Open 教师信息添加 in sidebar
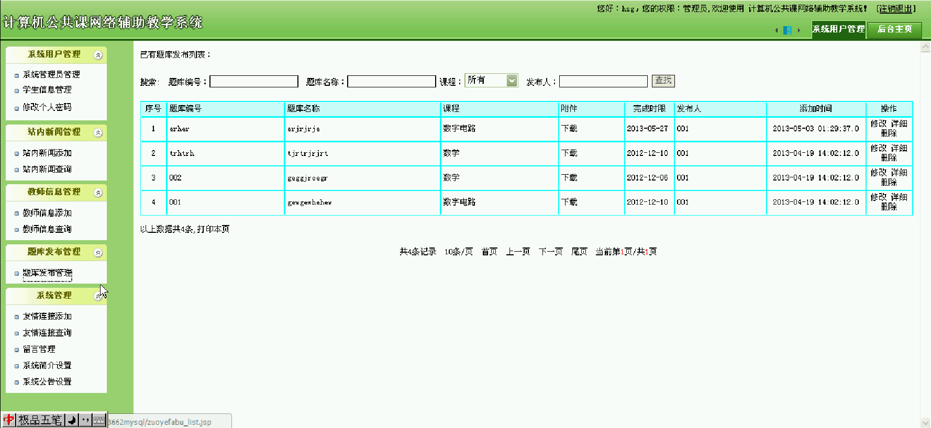Screen dimensions: 931x428 pyautogui.click(x=47, y=213)
